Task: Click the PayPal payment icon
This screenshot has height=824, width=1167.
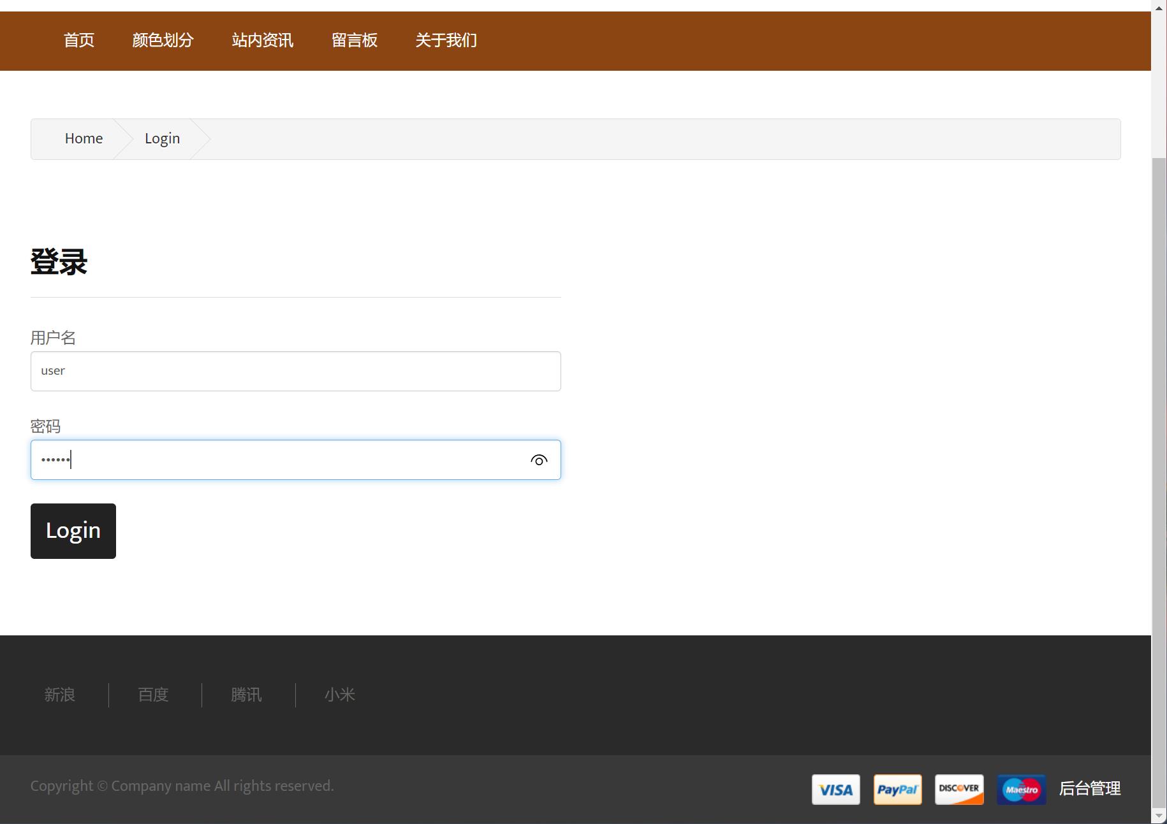Action: click(x=897, y=790)
